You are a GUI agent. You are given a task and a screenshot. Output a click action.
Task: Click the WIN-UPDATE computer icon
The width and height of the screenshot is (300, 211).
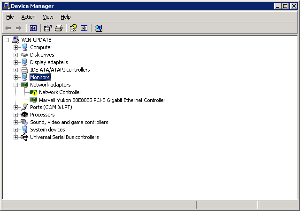coord(15,40)
